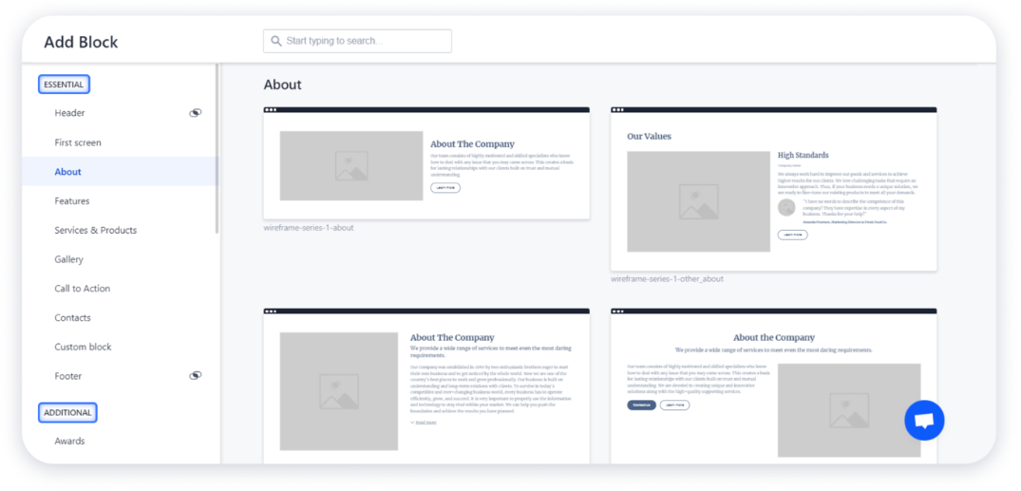Open the Services & Products category
Viewport: 1021px width, 491px height.
pos(95,231)
